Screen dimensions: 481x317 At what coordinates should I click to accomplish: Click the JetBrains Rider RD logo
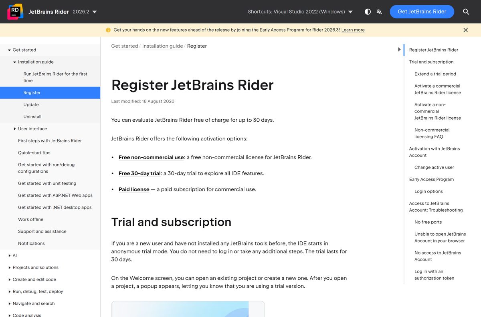point(15,12)
